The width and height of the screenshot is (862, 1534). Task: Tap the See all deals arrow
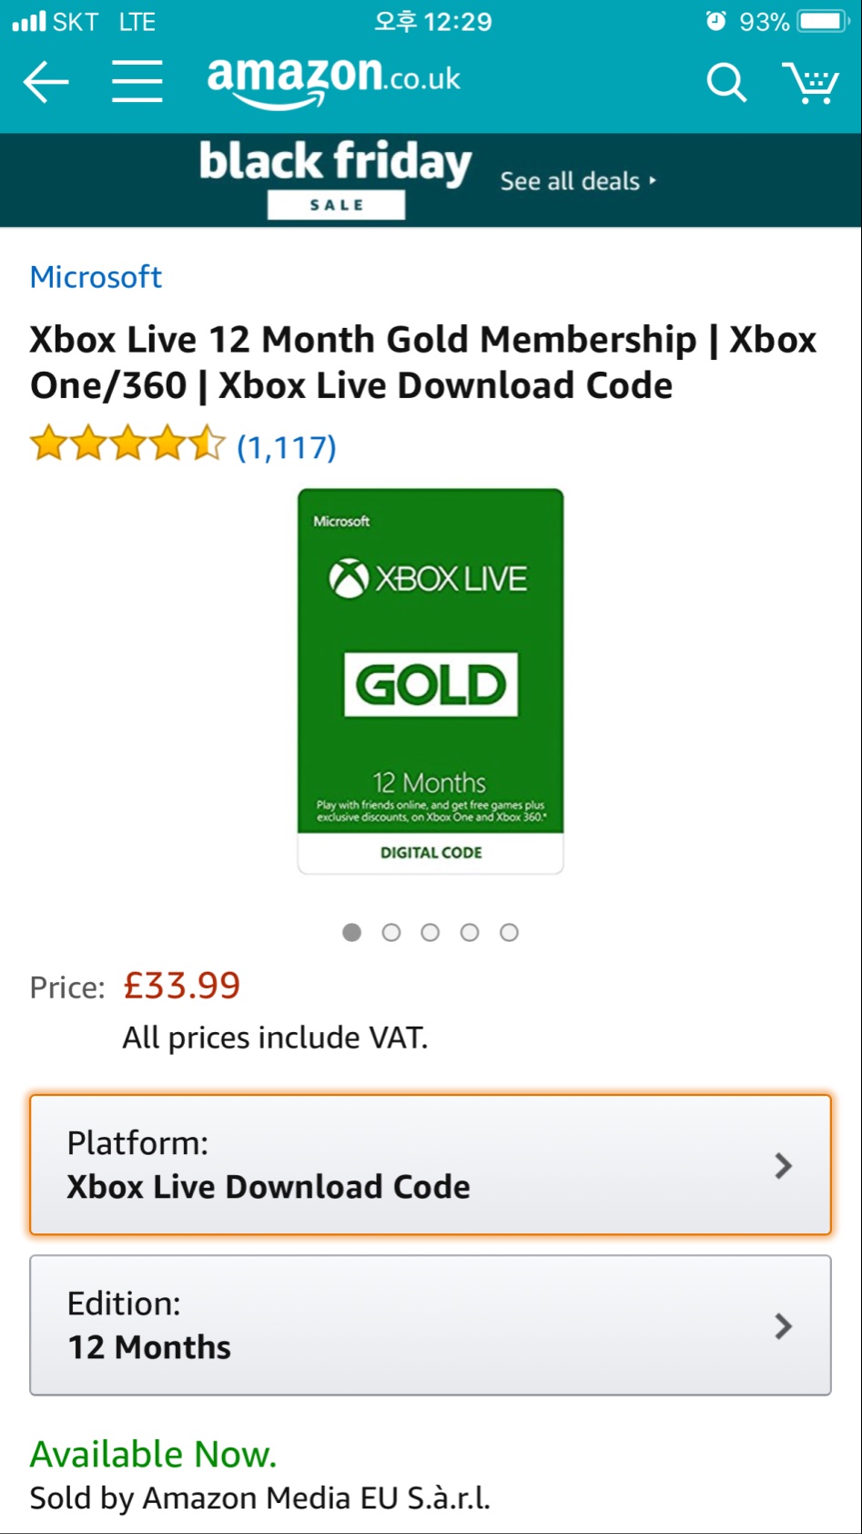click(x=653, y=181)
